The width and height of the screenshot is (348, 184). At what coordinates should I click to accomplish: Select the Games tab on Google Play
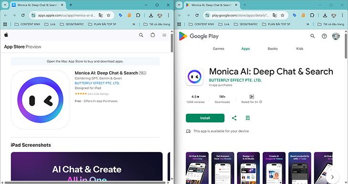coord(218,49)
